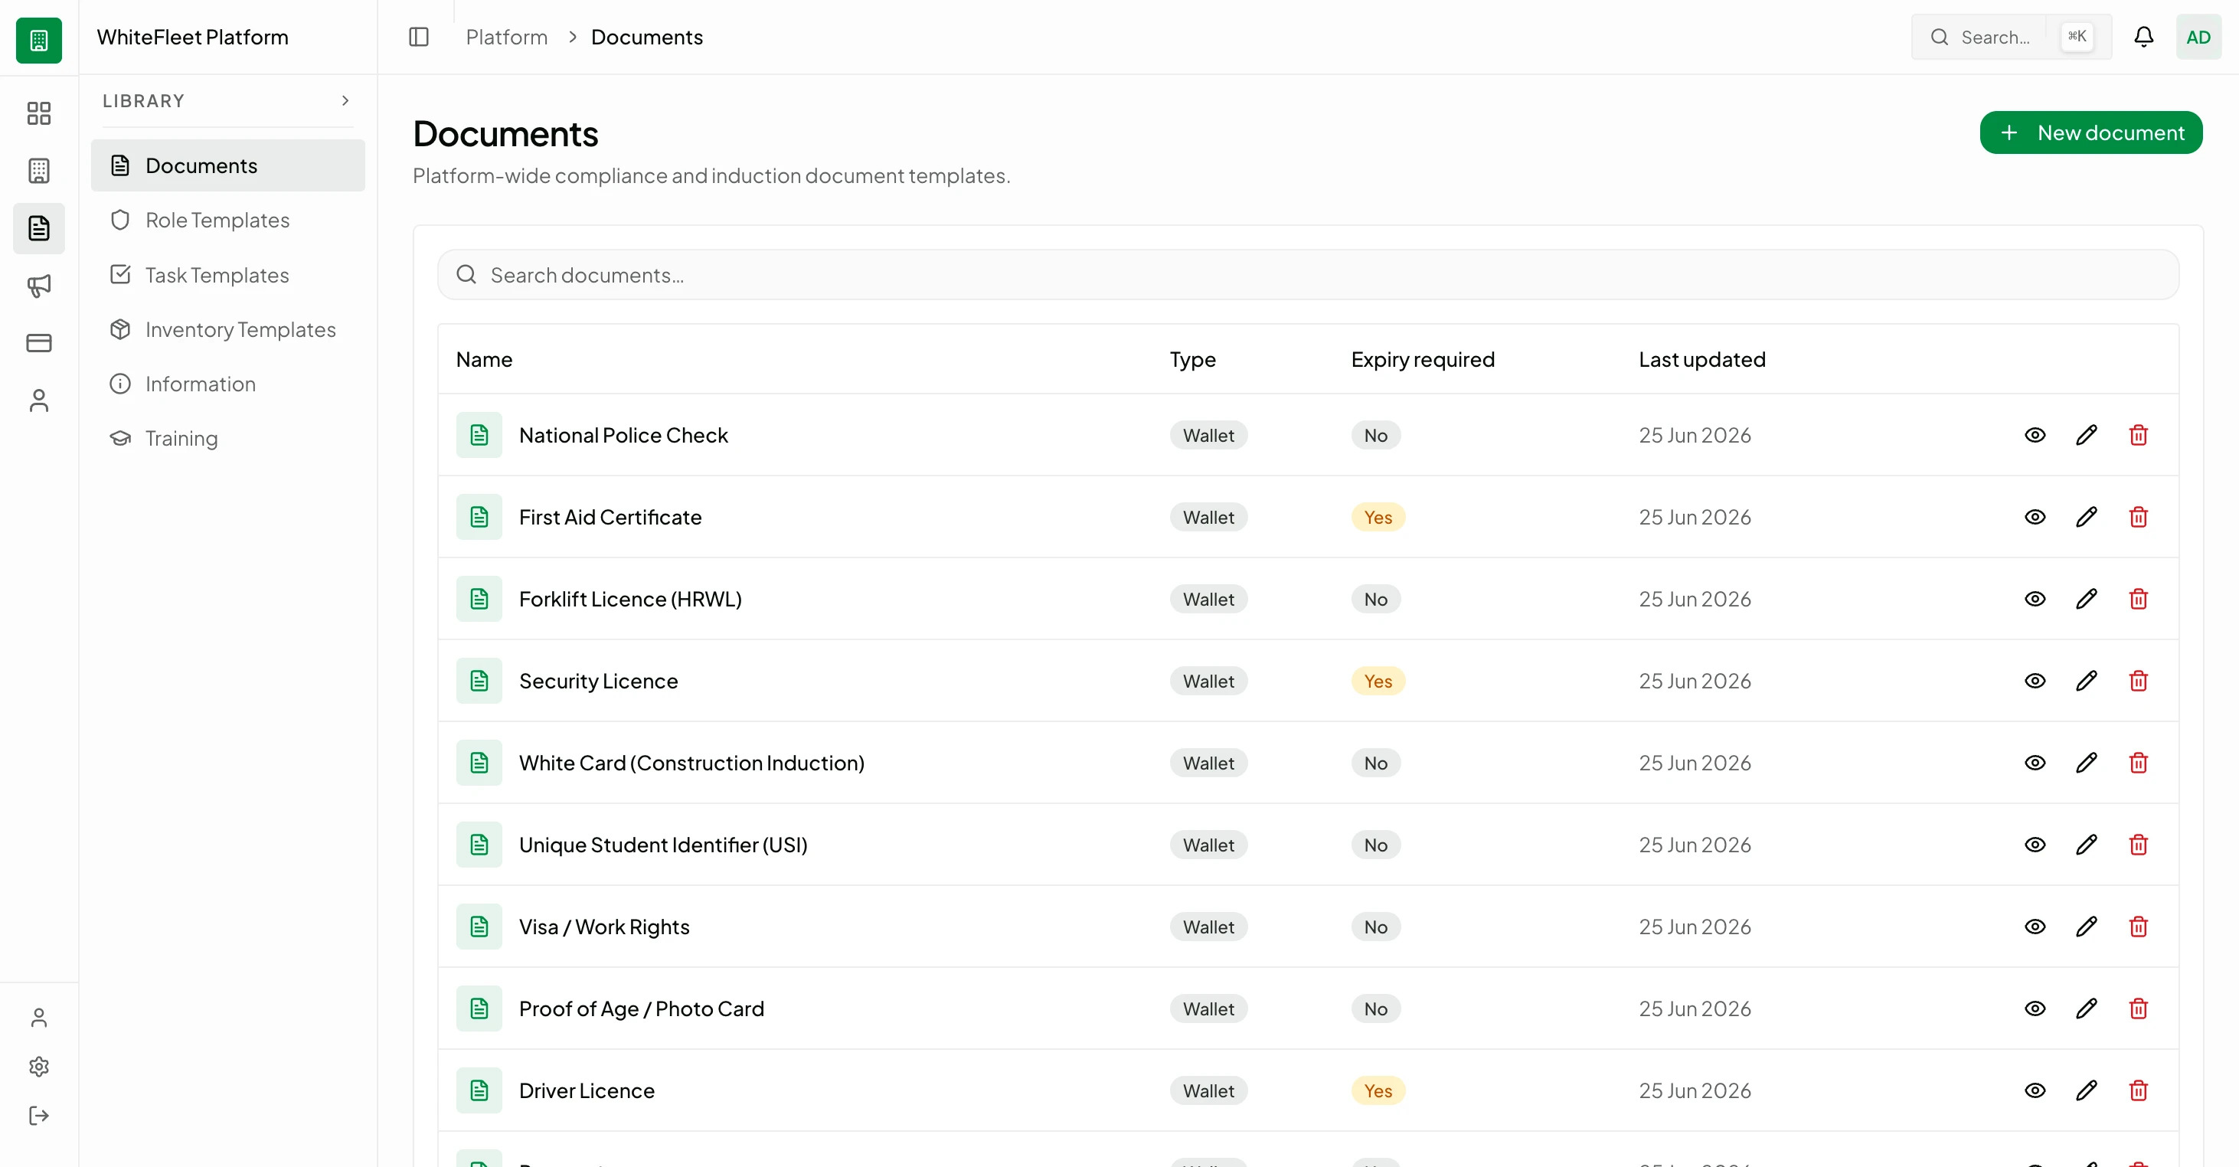Edit the Visa / Work Rights document
This screenshot has height=1167, width=2239.
(2086, 927)
